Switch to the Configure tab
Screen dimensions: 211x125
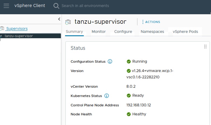click(x=123, y=32)
